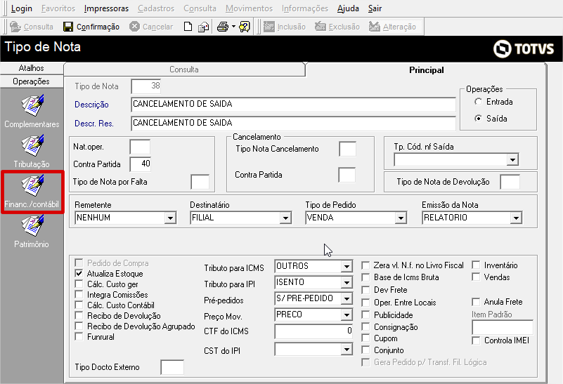Screen dimensions: 563x384
Task: Click the Consulta toolbar button
Action: (32, 27)
